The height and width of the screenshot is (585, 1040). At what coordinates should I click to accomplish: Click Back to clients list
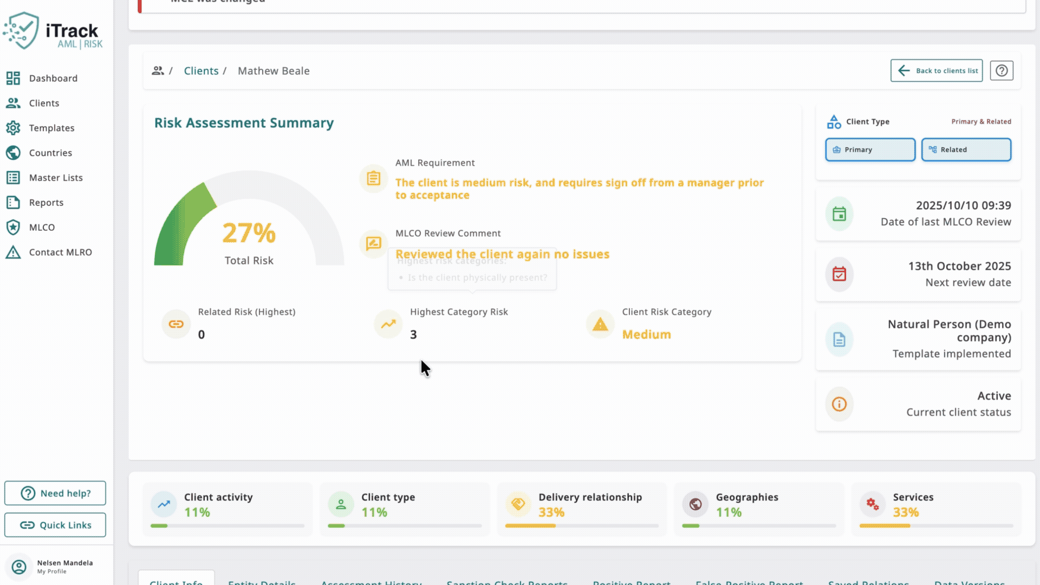click(936, 70)
